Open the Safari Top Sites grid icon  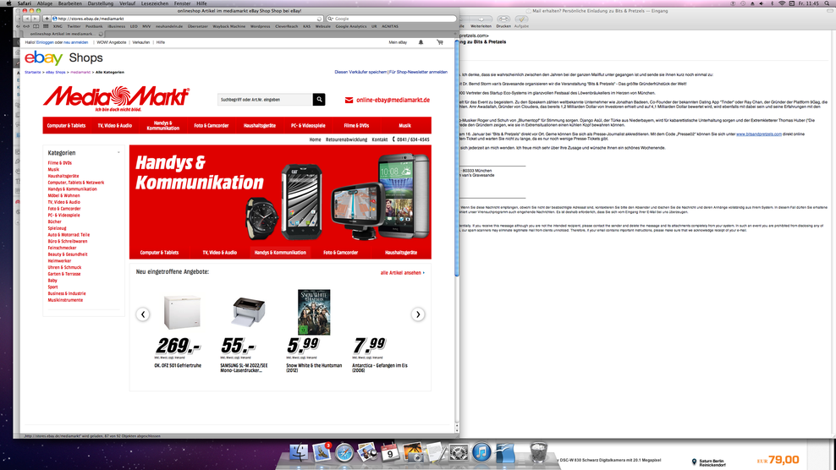tap(46, 26)
